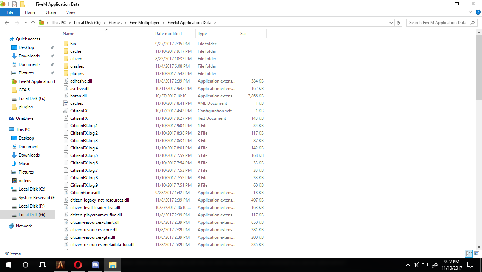Select Local Disk (C:) in navigation pane

(32, 189)
